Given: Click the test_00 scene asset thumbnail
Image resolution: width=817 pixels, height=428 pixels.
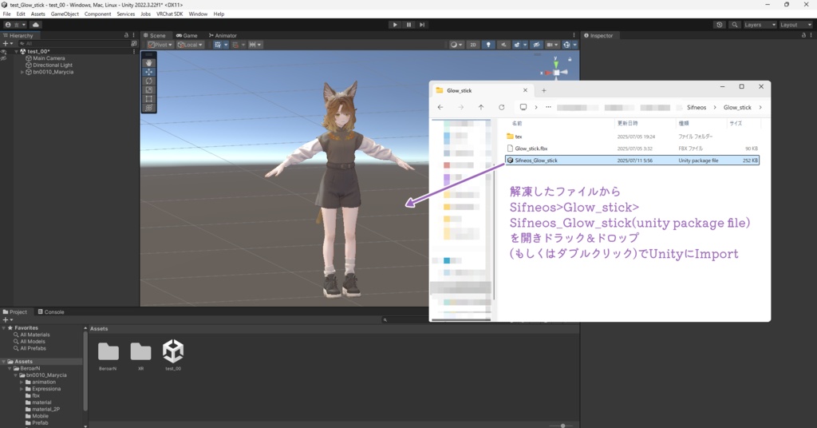Looking at the screenshot, I should [x=173, y=351].
